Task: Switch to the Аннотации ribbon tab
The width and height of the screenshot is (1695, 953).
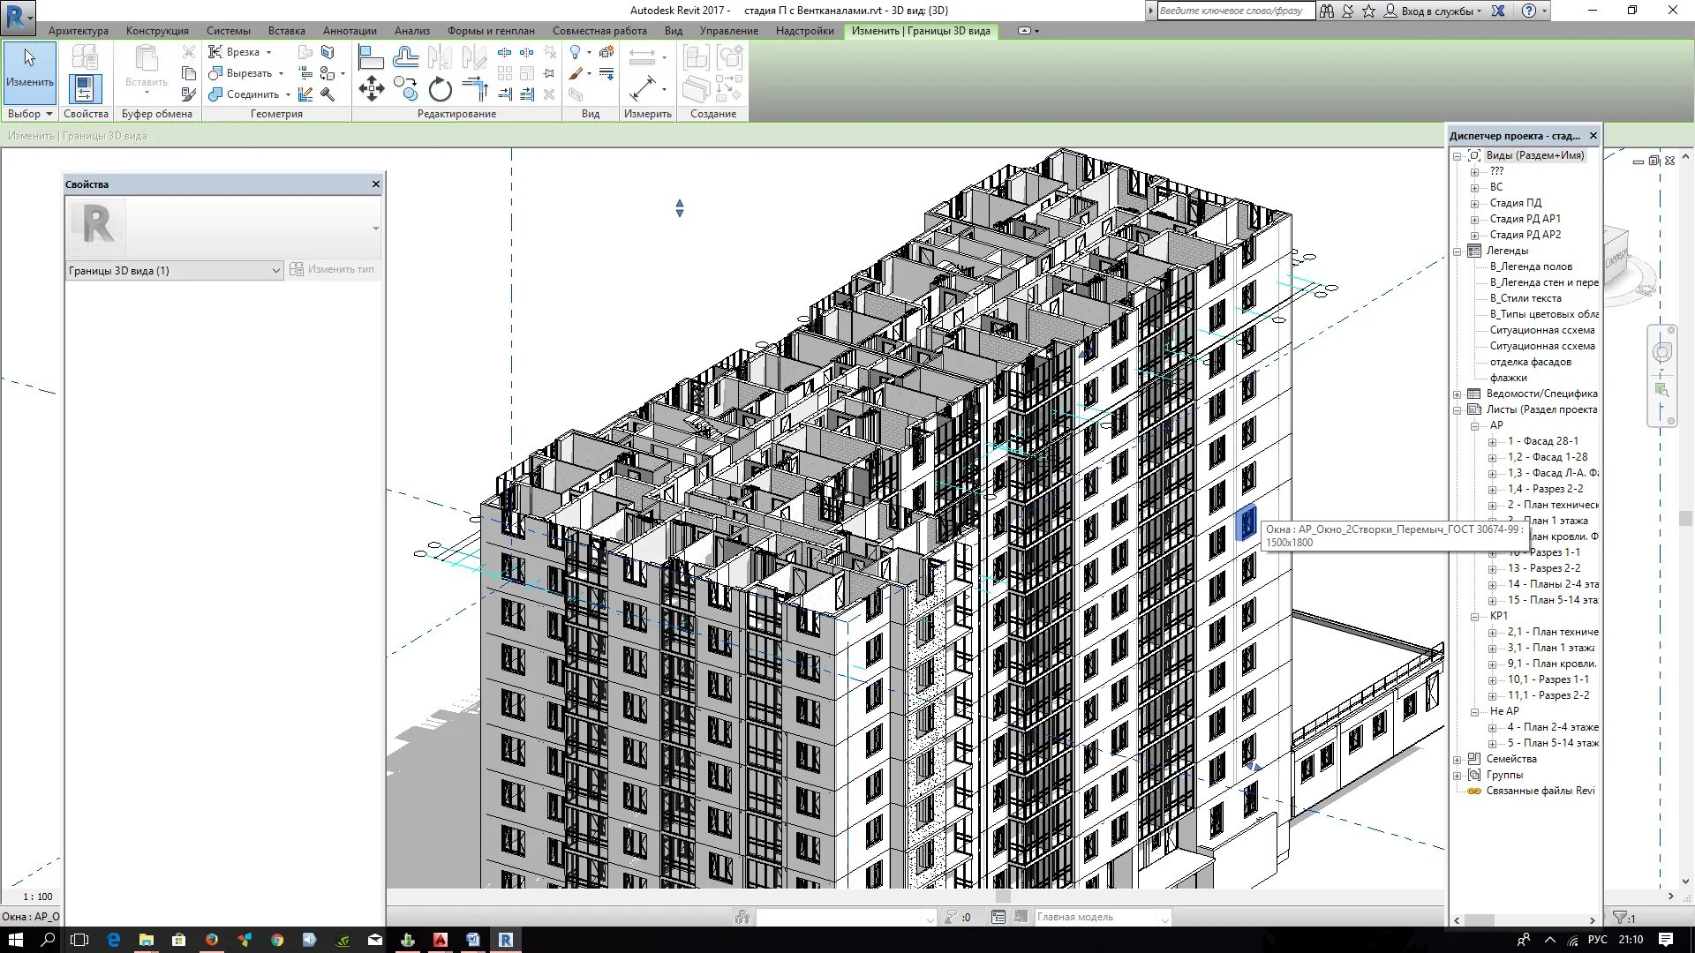Action: point(350,31)
